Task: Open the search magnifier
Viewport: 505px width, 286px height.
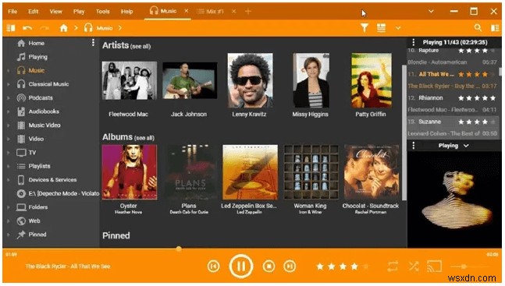Action: click(478, 28)
